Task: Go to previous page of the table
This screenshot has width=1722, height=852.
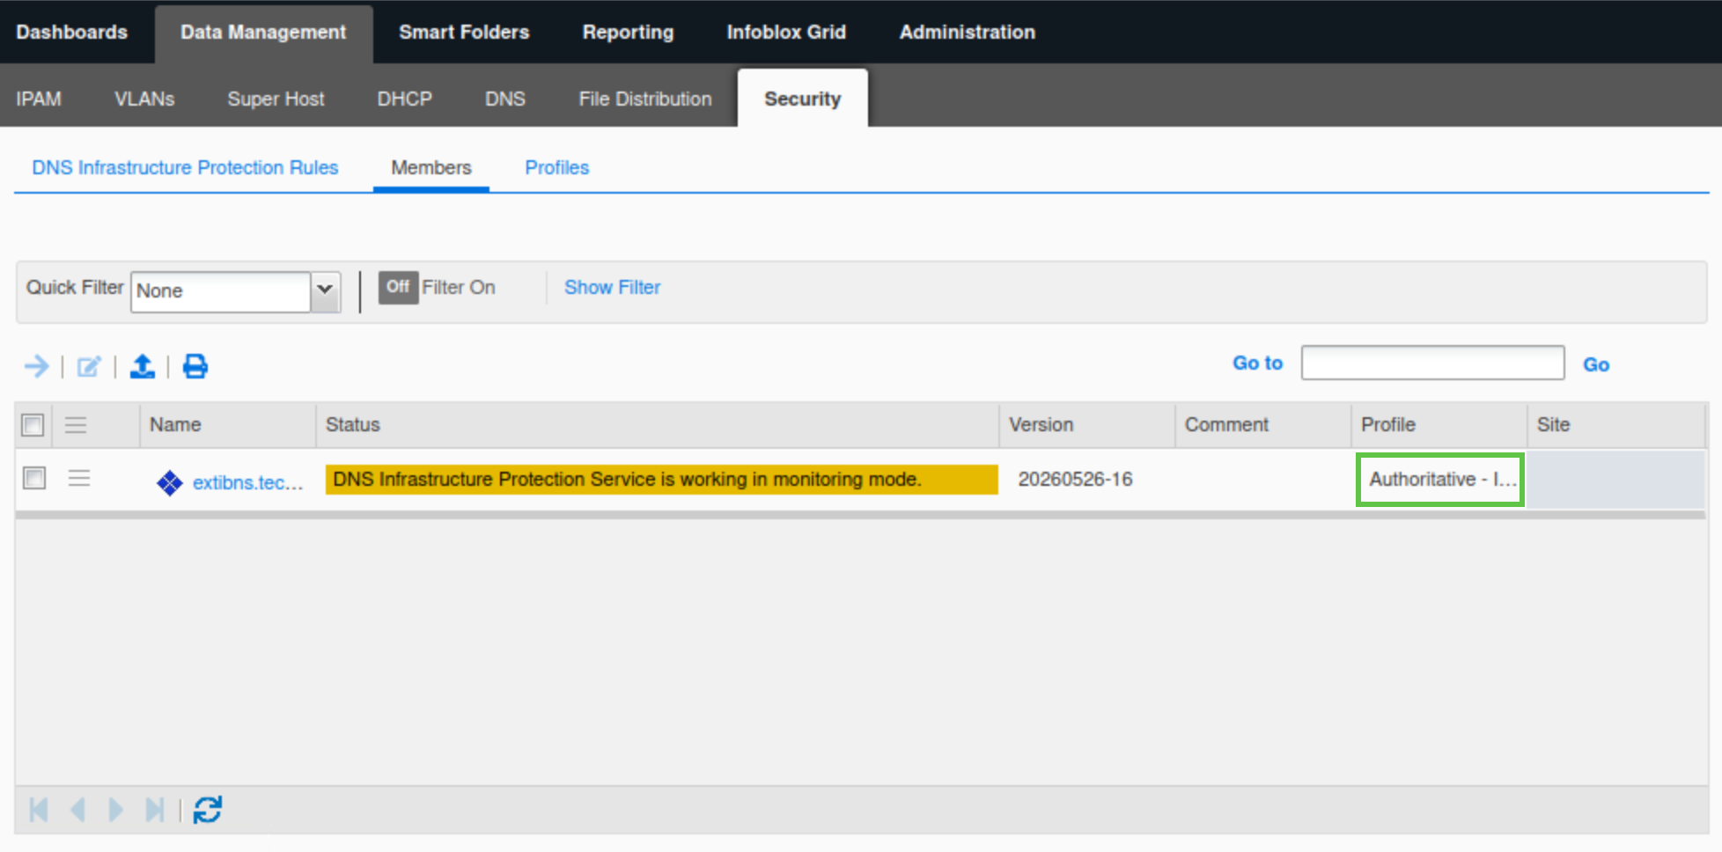Action: [x=77, y=809]
